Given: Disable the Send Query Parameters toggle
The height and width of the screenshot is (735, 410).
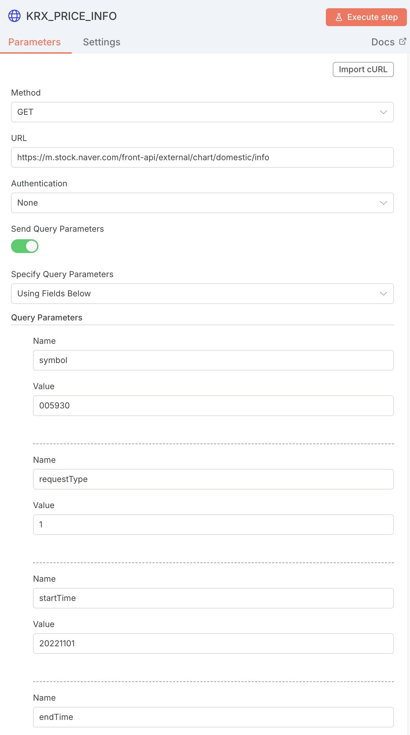Looking at the screenshot, I should pos(25,246).
